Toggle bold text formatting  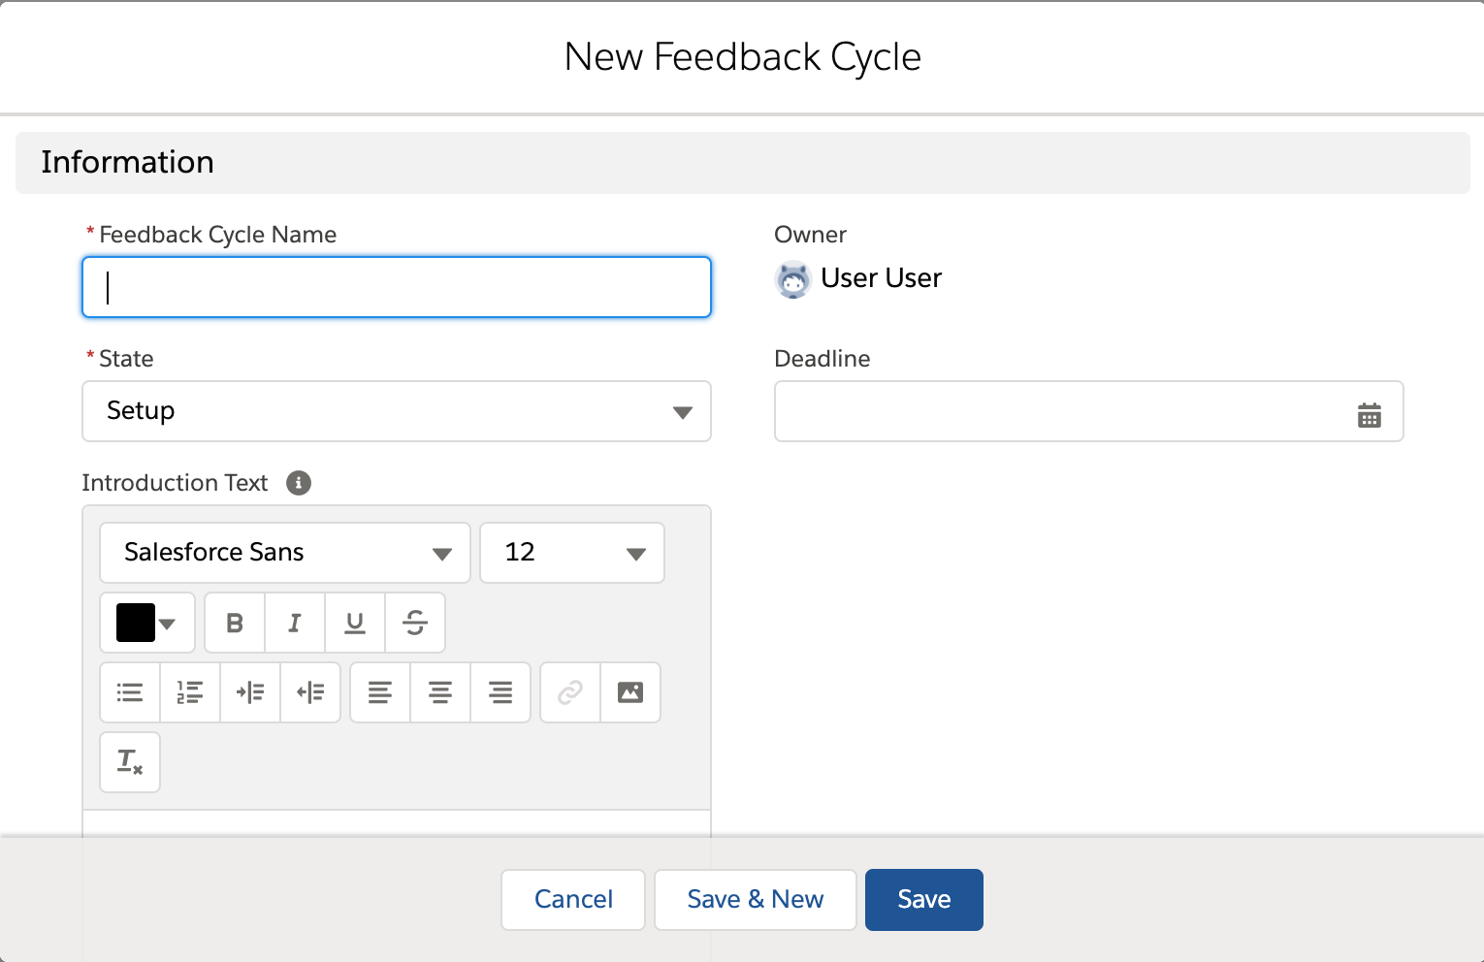(x=235, y=623)
